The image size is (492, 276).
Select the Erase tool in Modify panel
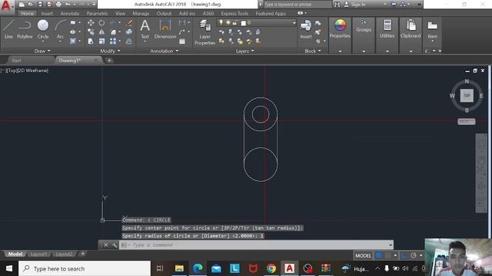pyautogui.click(x=129, y=22)
